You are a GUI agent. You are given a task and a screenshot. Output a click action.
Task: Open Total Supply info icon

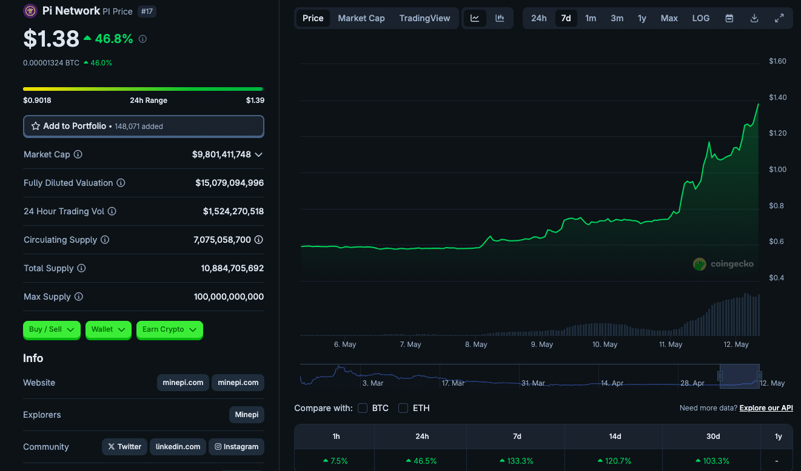click(81, 268)
